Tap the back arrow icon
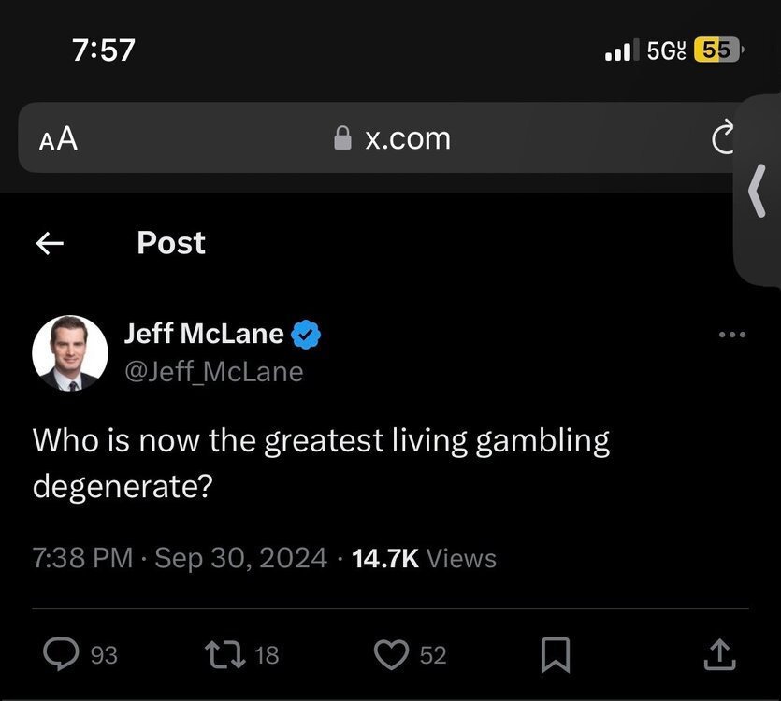The image size is (781, 701). [50, 244]
